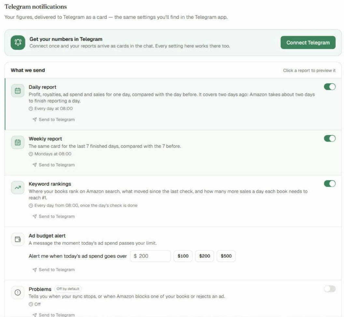Screen dimensions: 344x317
Task: Click the clock icon beside Every day at 08:00
Action: [31, 109]
